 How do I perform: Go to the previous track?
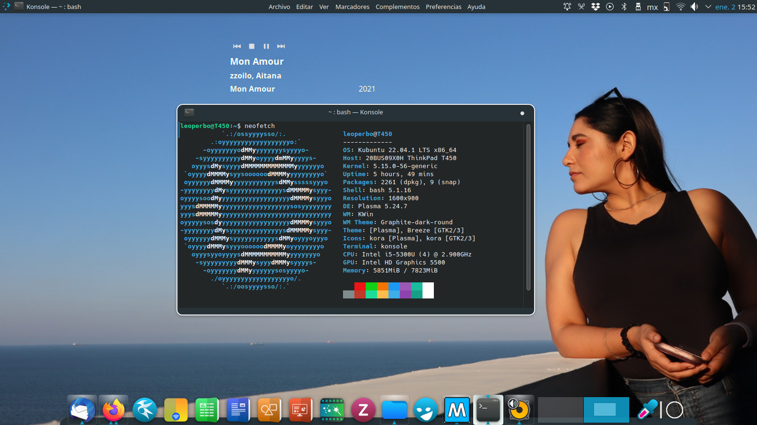(x=237, y=46)
